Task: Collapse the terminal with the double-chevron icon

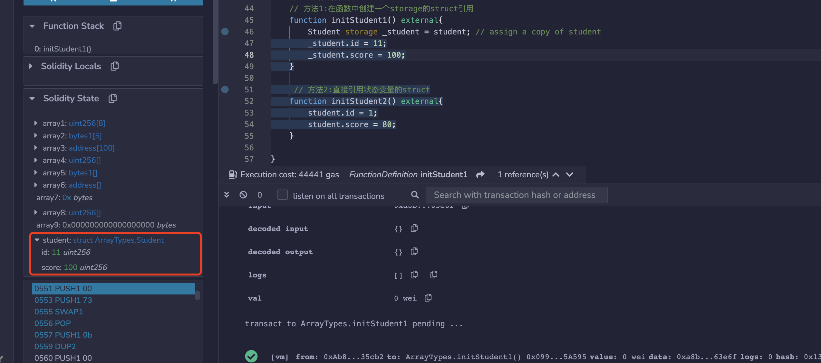Action: click(227, 195)
